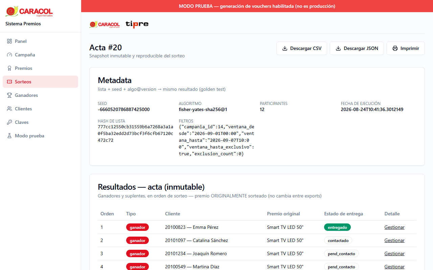Click Gestionar for Joaquín Romero
433x270 pixels.
pos(394,253)
